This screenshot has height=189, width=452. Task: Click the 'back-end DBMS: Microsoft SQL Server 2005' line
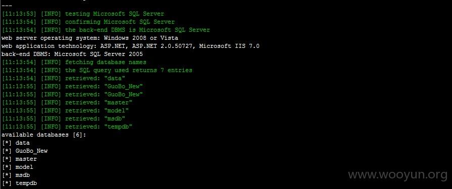click(x=72, y=54)
